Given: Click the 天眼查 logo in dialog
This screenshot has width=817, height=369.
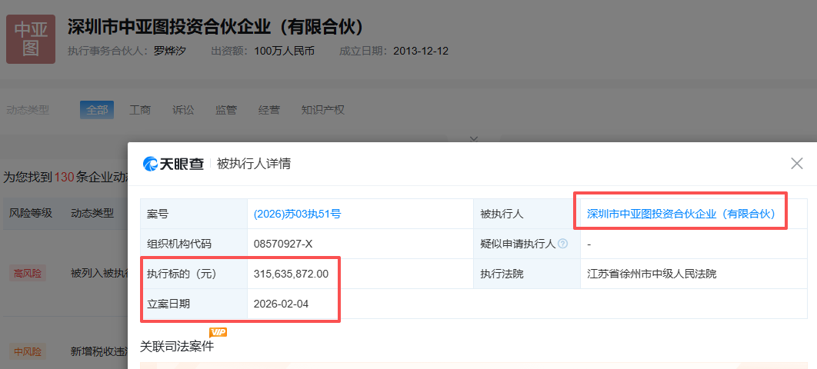Looking at the screenshot, I should click(174, 164).
